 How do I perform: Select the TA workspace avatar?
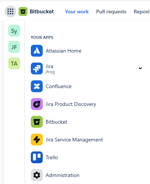tap(14, 63)
